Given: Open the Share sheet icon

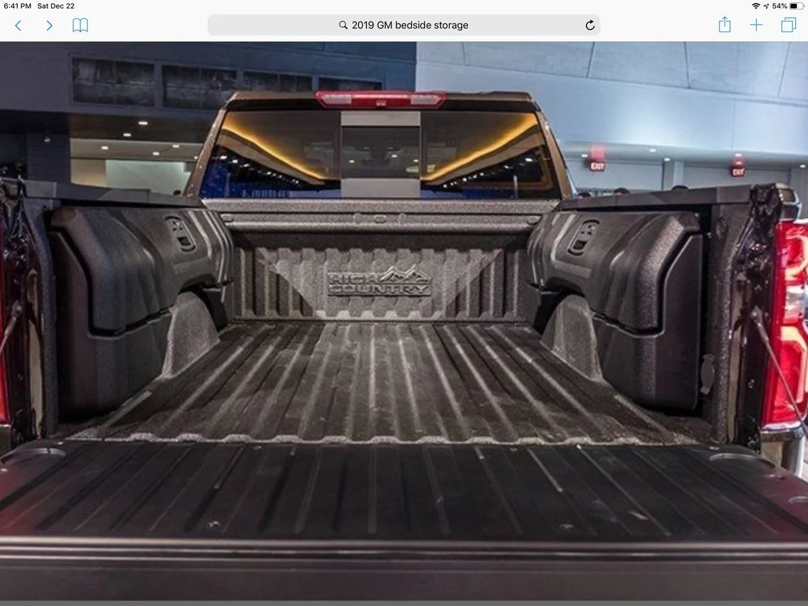Looking at the screenshot, I should 725,25.
